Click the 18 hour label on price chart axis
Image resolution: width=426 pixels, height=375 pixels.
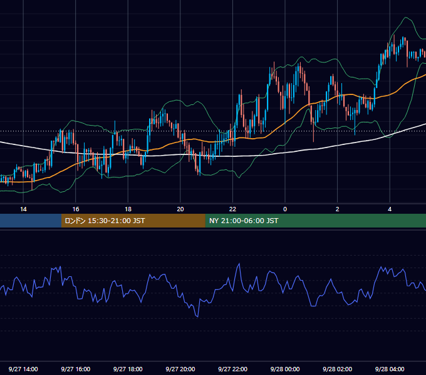coord(128,209)
